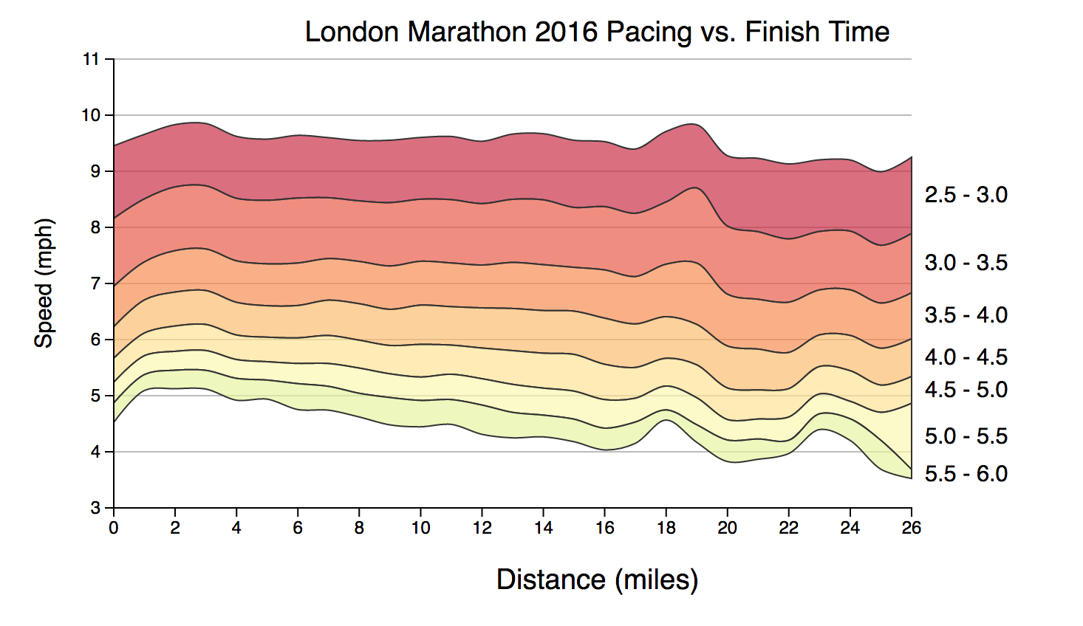Select the 11 mph tick on y-axis
This screenshot has height=626, width=1083.
[x=91, y=59]
